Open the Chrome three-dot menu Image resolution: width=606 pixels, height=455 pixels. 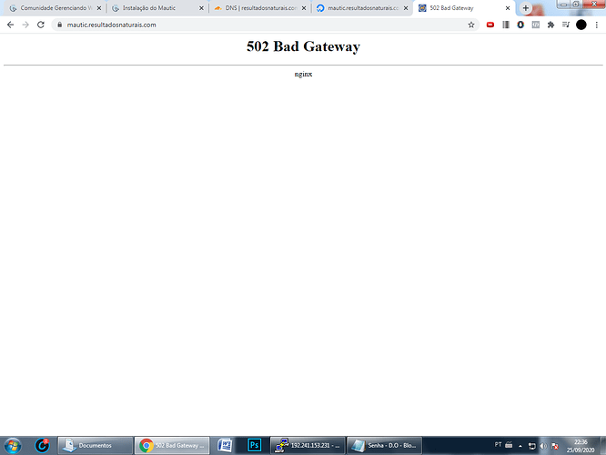597,25
